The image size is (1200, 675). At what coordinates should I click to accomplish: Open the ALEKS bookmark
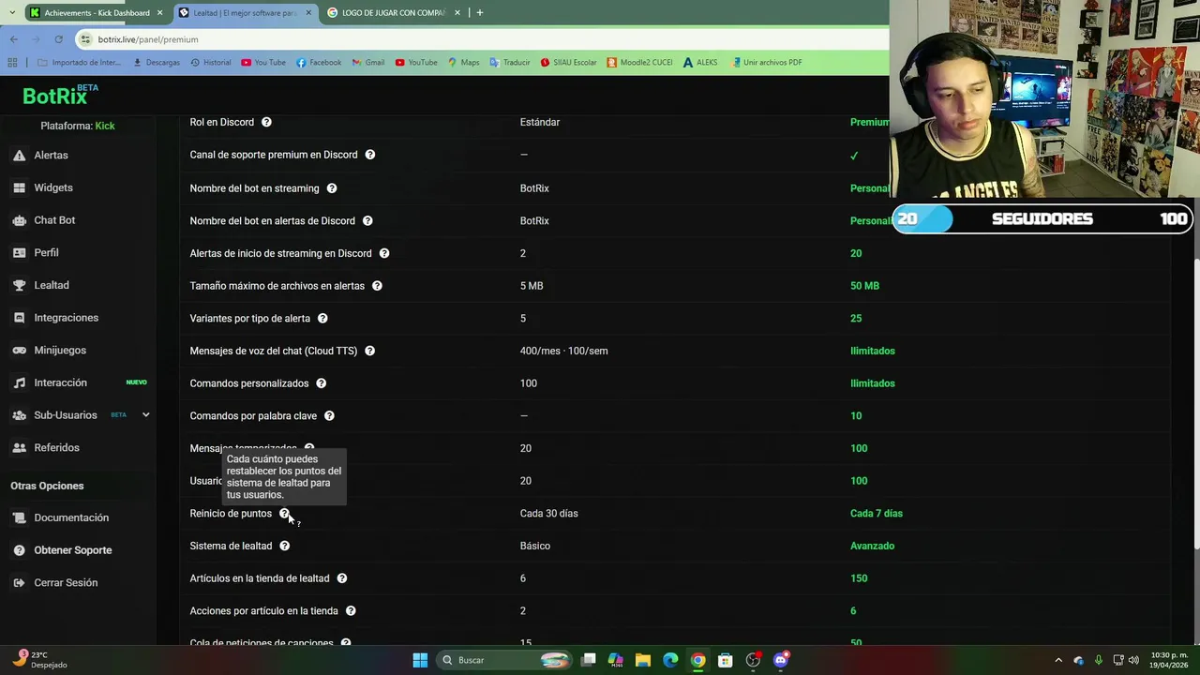[700, 63]
